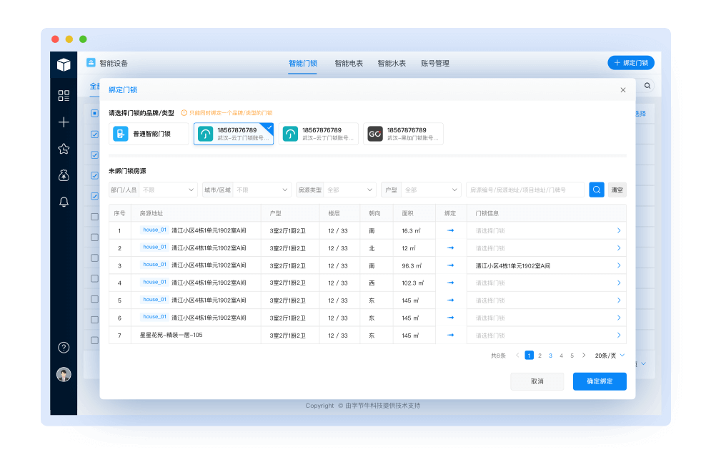
Task: Select the 武汉-果加门锁 GO brand card
Action: click(x=403, y=134)
